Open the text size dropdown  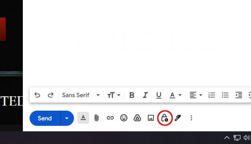[x=114, y=95]
